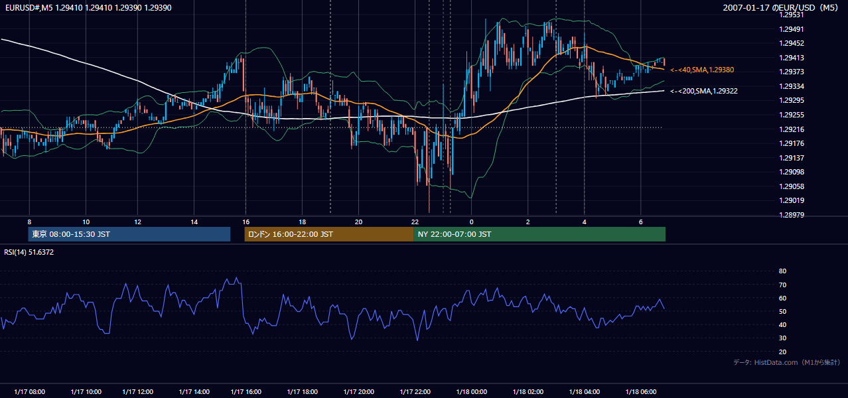Click price level 1.29019 on the price axis
The width and height of the screenshot is (848, 398).
tap(792, 200)
